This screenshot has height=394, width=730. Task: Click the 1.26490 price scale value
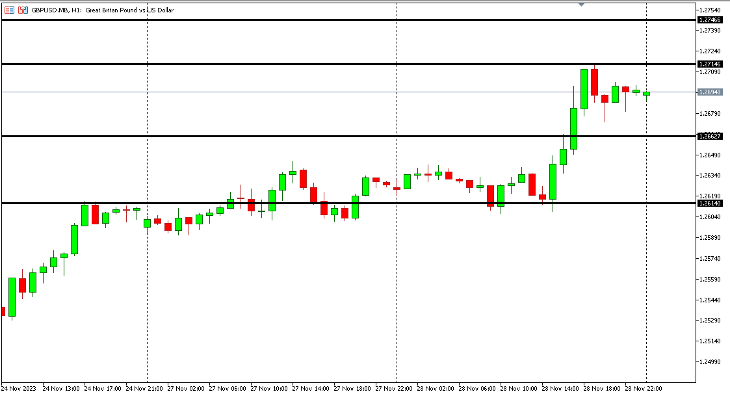[710, 155]
